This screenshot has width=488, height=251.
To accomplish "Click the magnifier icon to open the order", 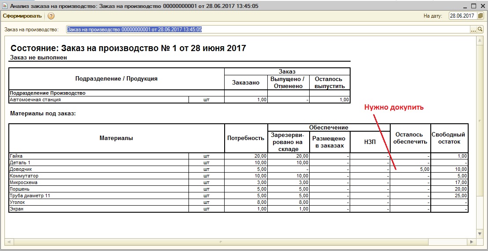I will pos(480,30).
